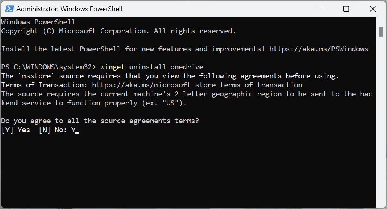Open the microsoft-store-terms-of-transaction URL
This screenshot has height=209, width=387.
pyautogui.click(x=197, y=85)
